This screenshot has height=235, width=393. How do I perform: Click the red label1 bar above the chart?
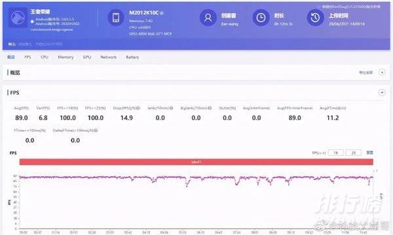[196, 162]
